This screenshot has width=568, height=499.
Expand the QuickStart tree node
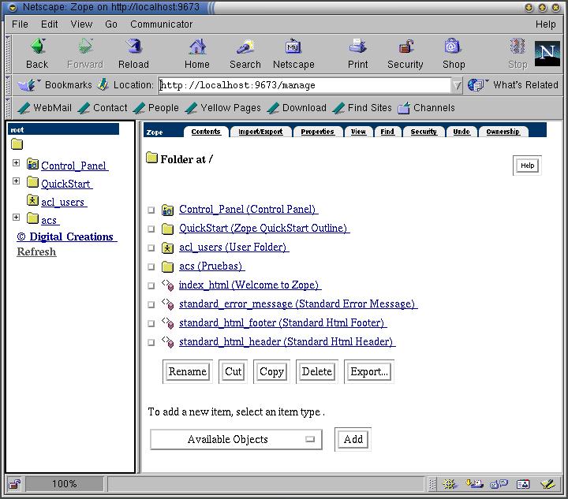pyautogui.click(x=16, y=181)
